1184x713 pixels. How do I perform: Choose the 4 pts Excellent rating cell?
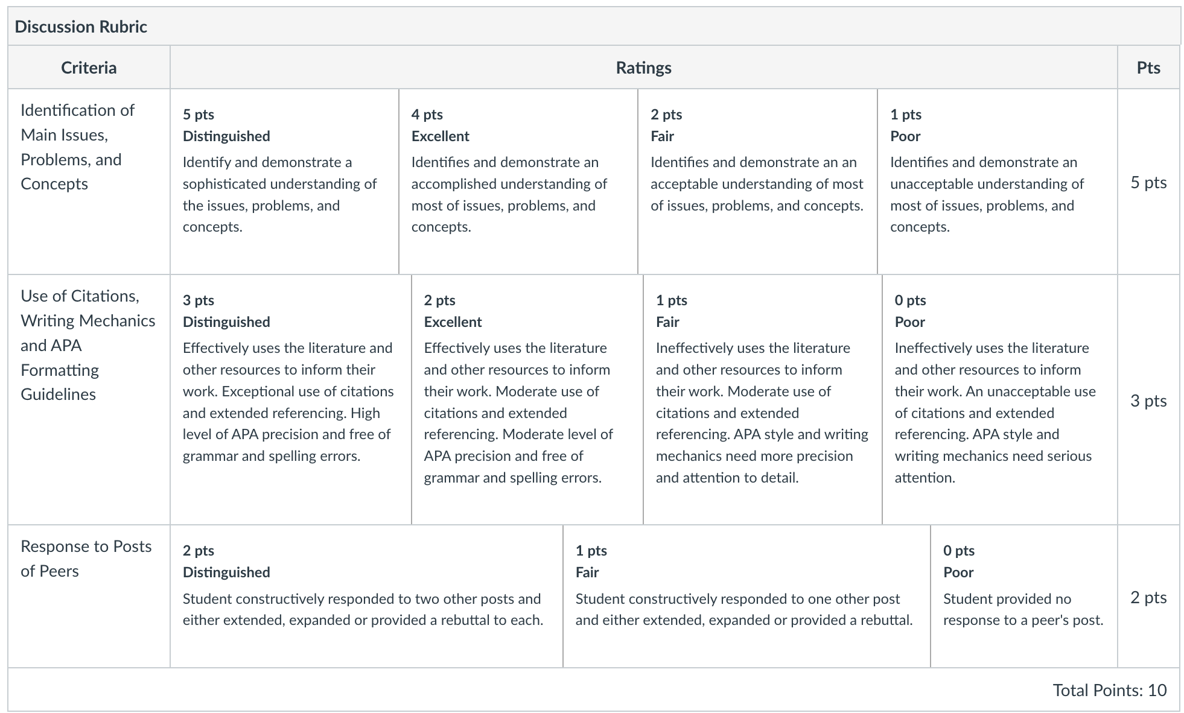[518, 182]
